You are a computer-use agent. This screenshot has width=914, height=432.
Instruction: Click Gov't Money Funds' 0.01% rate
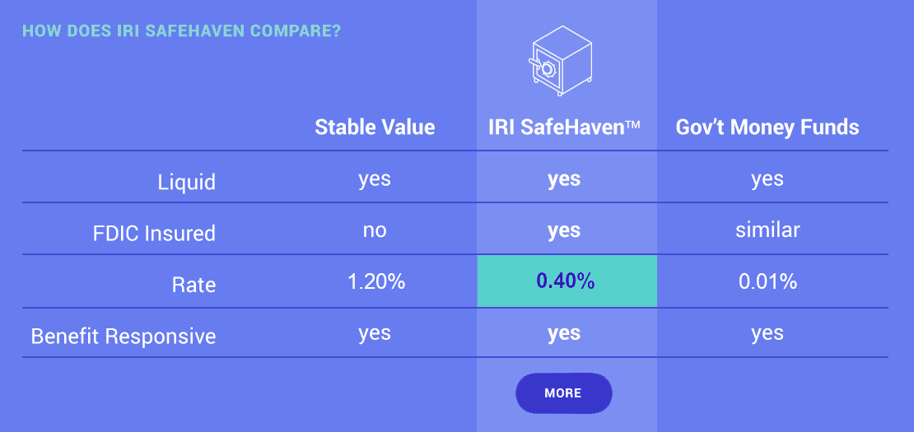(x=767, y=281)
